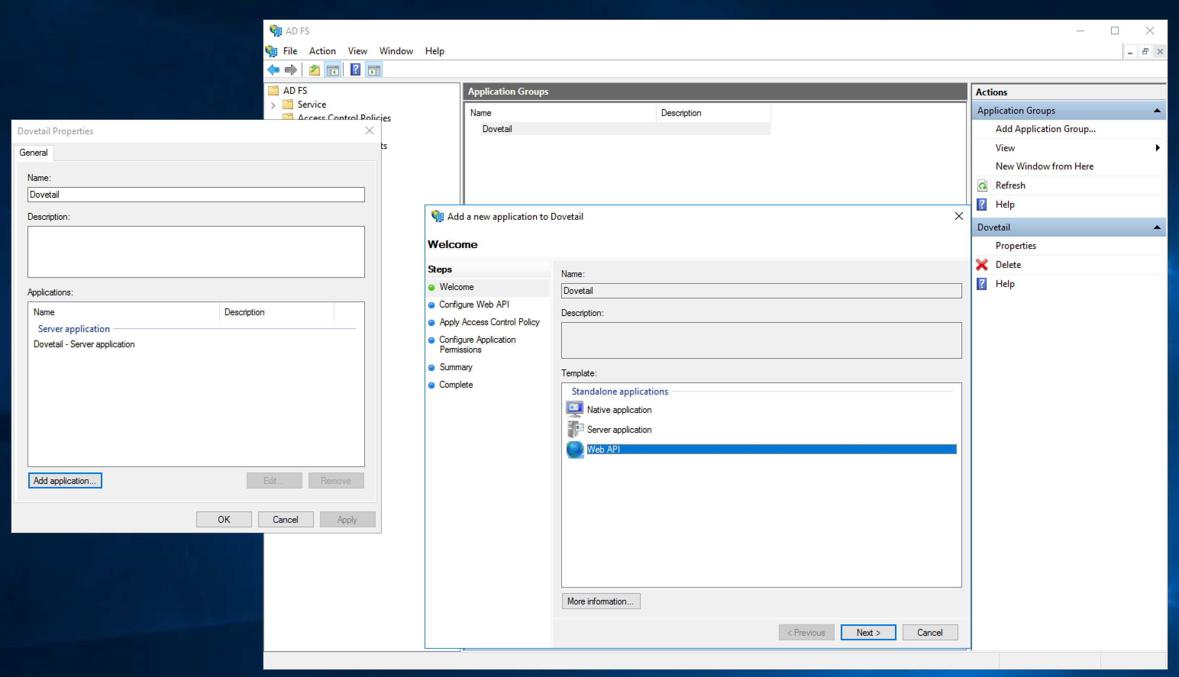Click the blue Help toolbar icon
This screenshot has height=677, width=1179.
coord(355,70)
